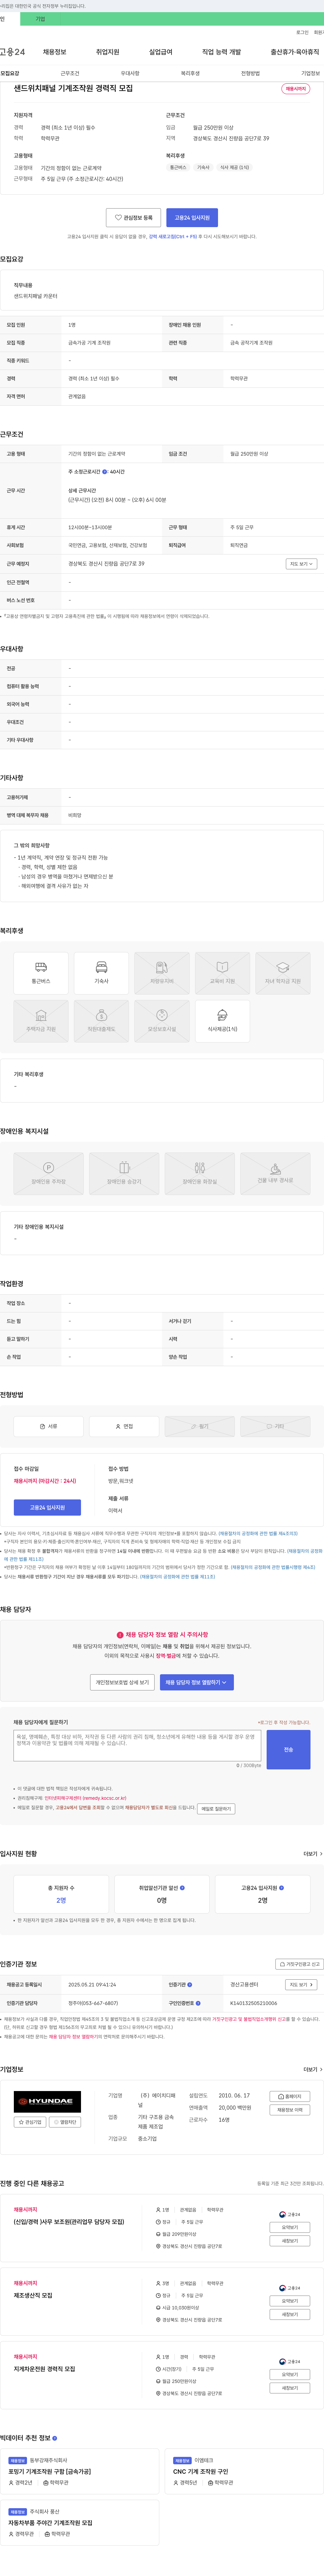
Task: Expand 채용 담당자 정보 열람하기
Action: (197, 1682)
